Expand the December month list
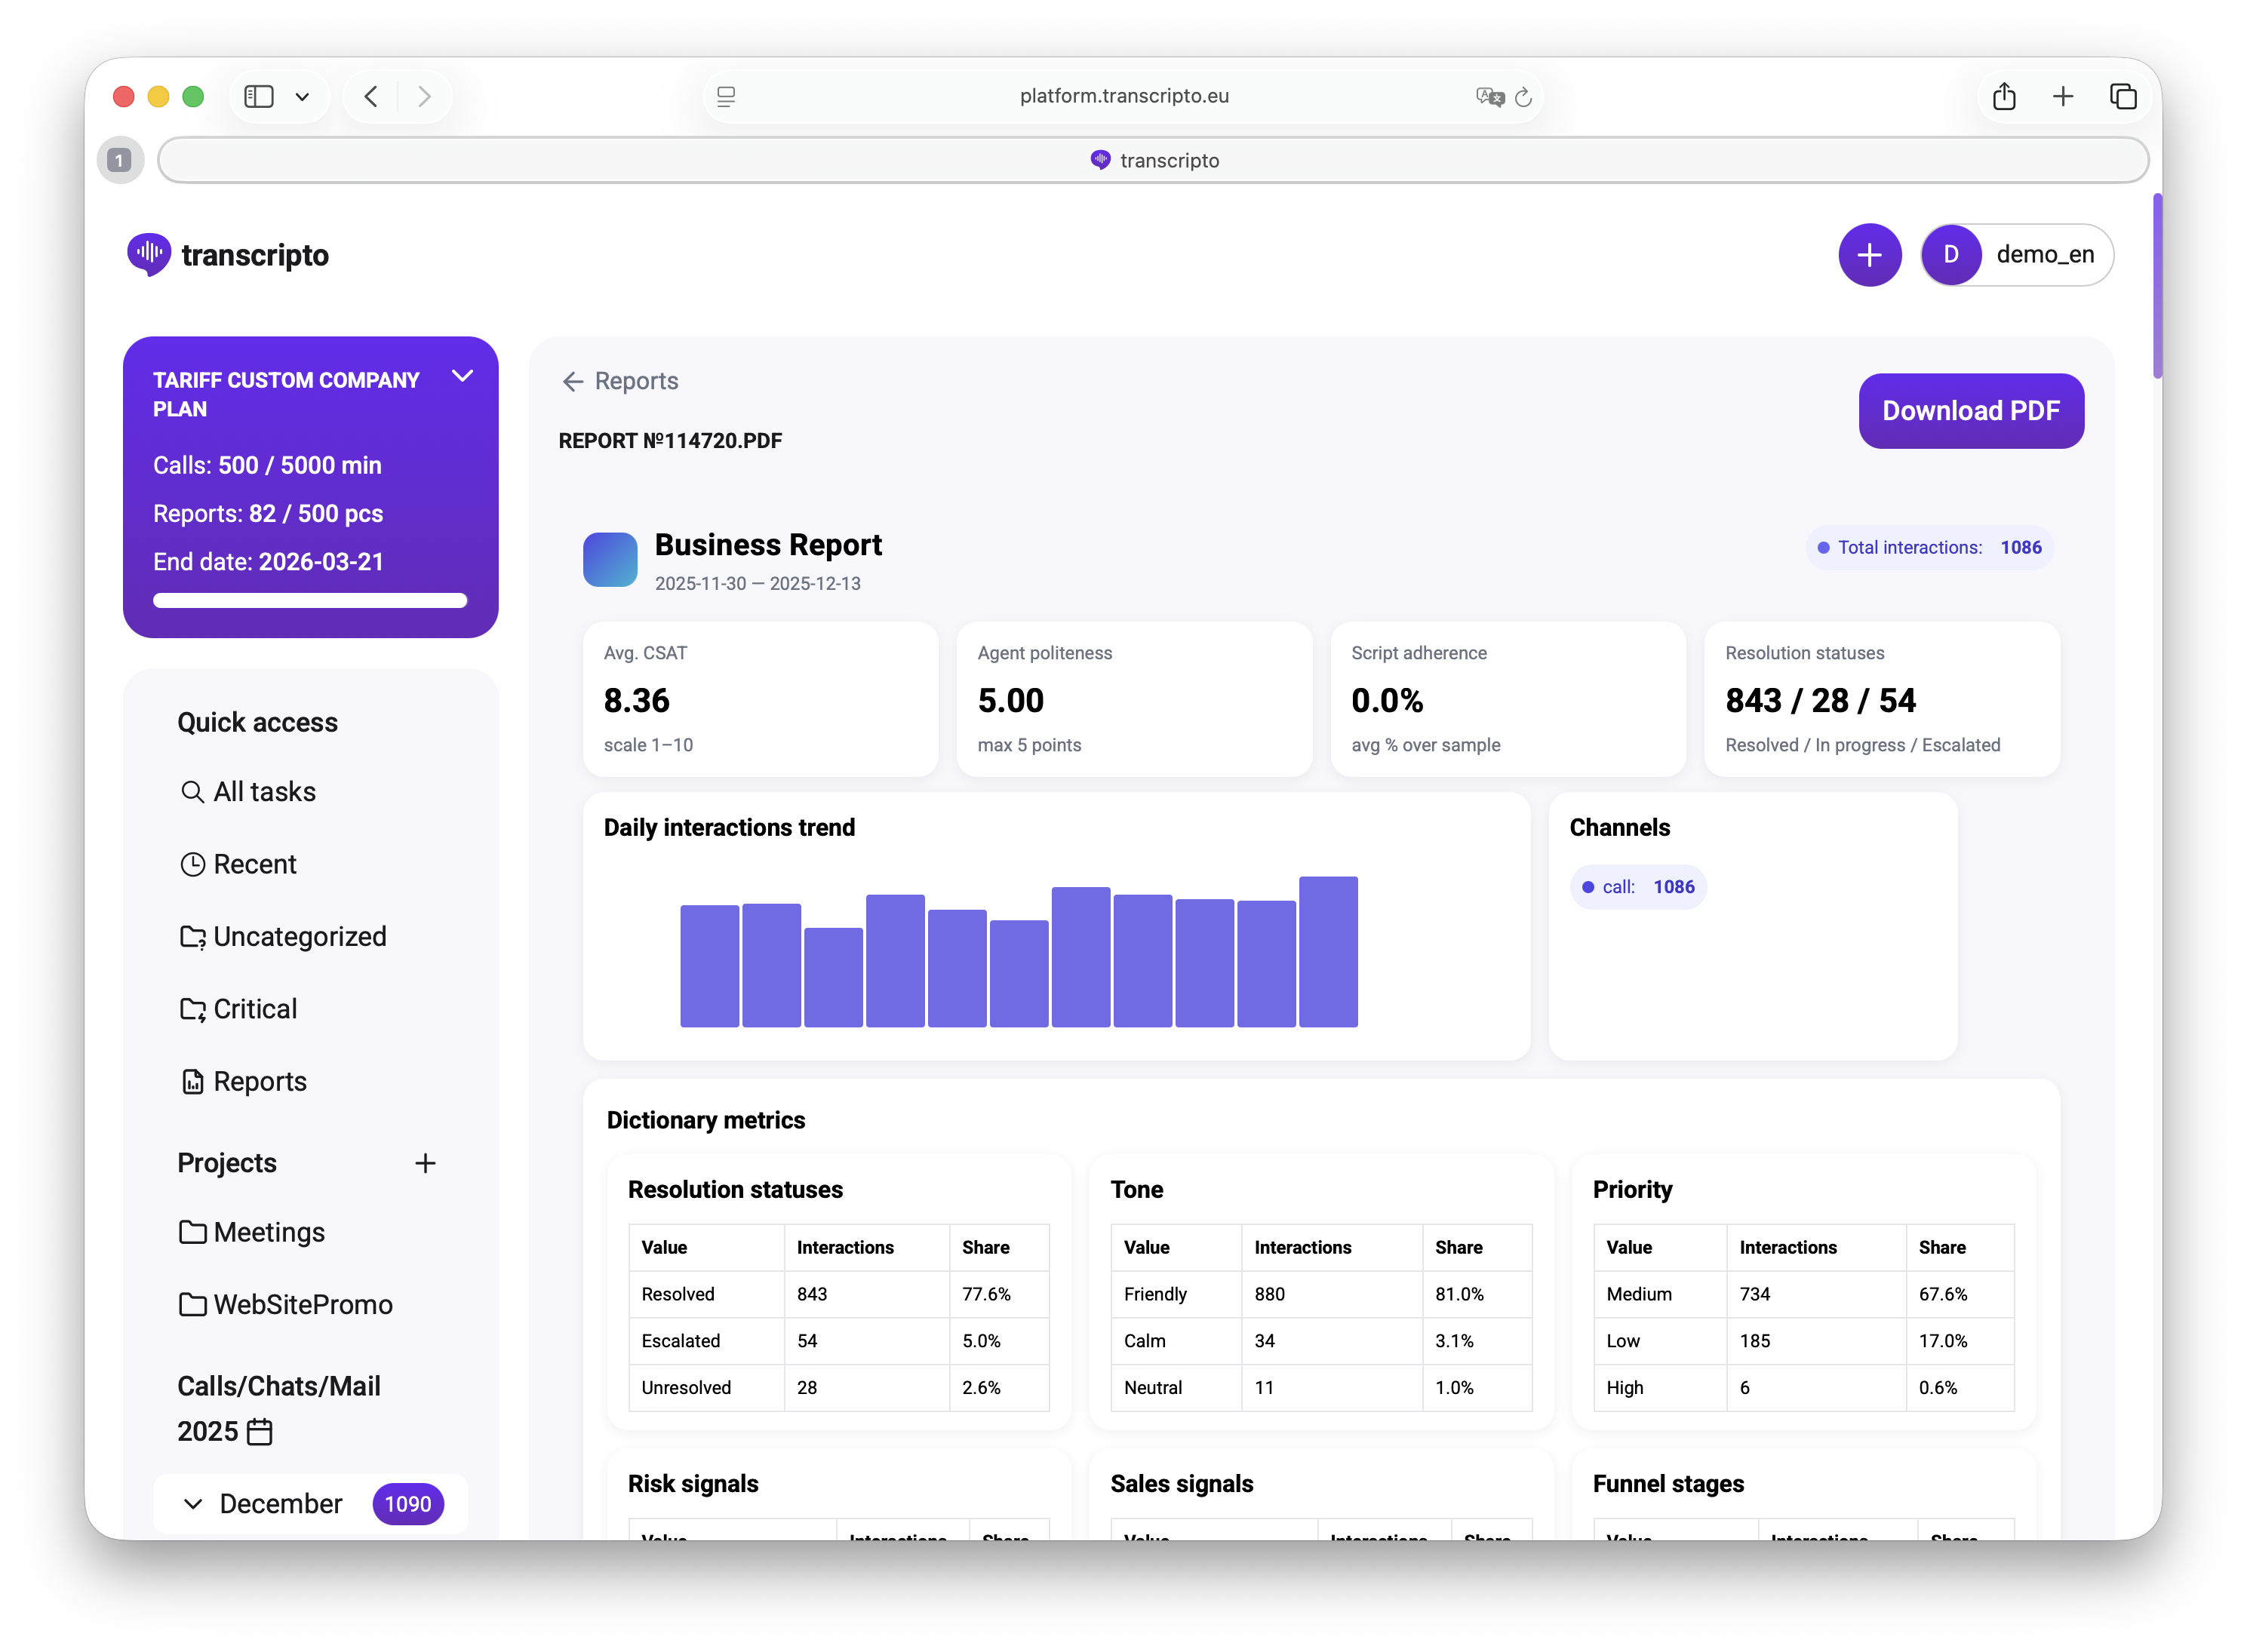Screen dimensions: 2247x1652 [194, 1504]
